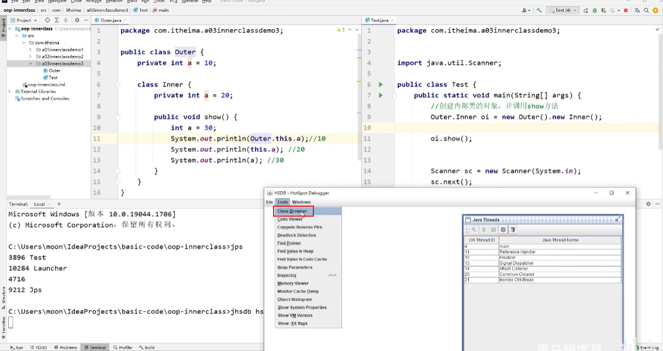Image resolution: width=663 pixels, height=351 pixels.
Task: Open terminal panel settings gear
Action: [648, 204]
